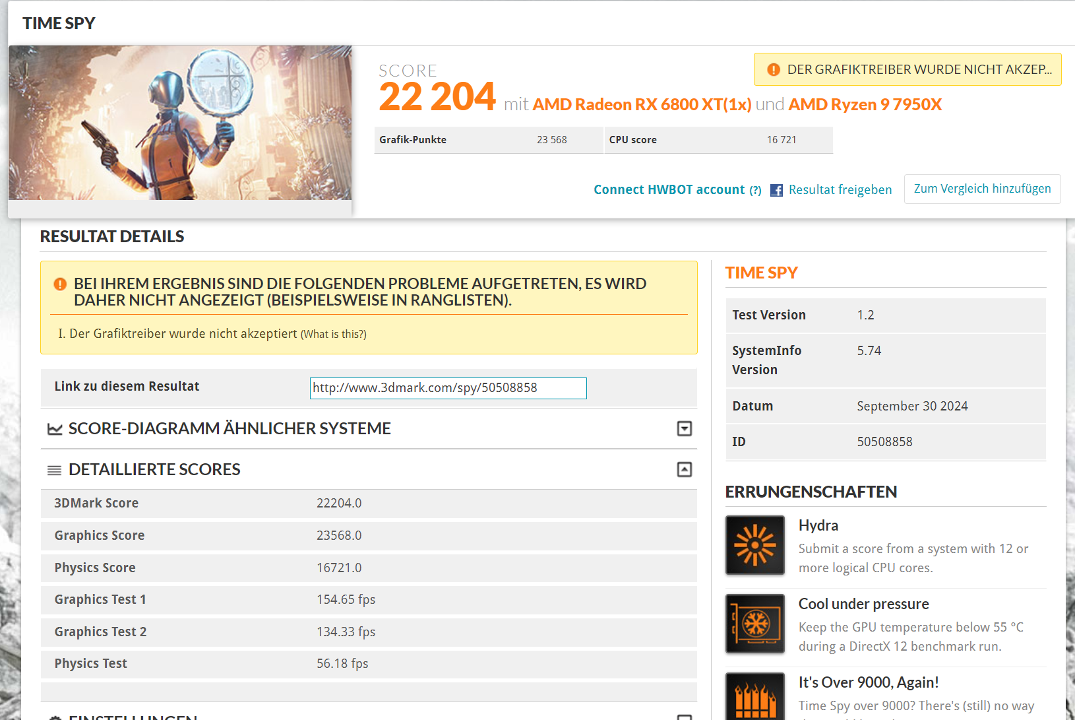Expand the Score-Diagramm ähnlicher Systeme section
Viewport: 1075px width, 720px height.
pos(685,429)
